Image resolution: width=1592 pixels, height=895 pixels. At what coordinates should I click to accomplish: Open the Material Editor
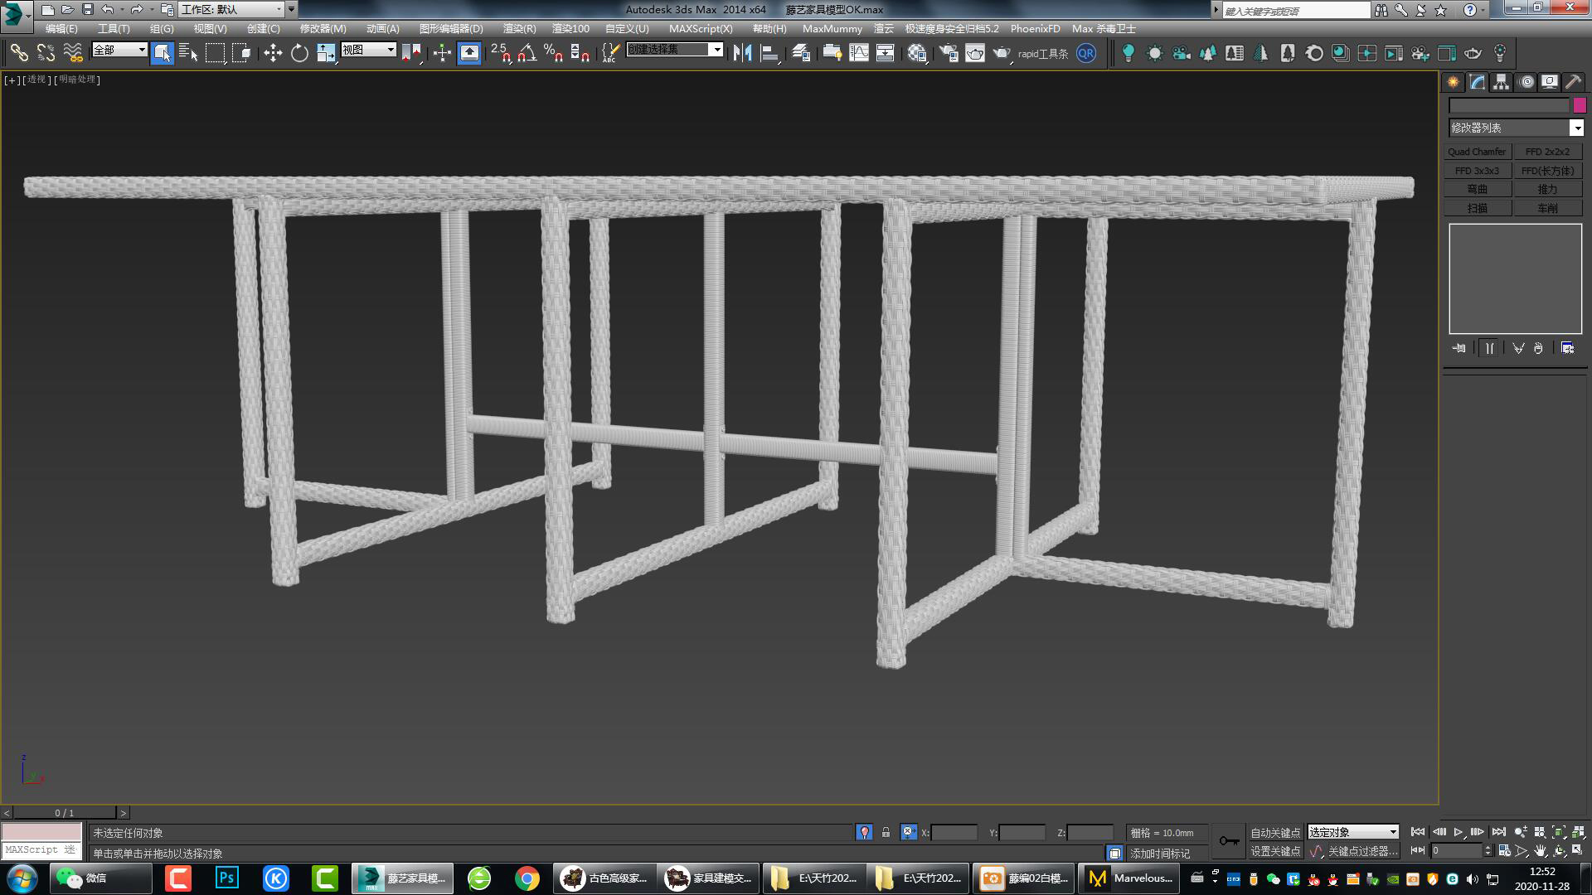click(x=915, y=53)
